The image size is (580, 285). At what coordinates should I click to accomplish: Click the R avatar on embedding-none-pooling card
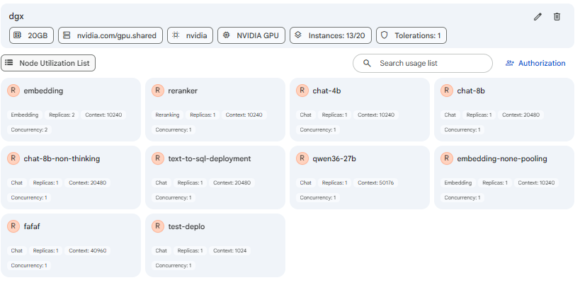tap(446, 158)
